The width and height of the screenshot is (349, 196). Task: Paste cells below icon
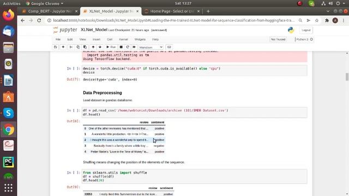85,47
